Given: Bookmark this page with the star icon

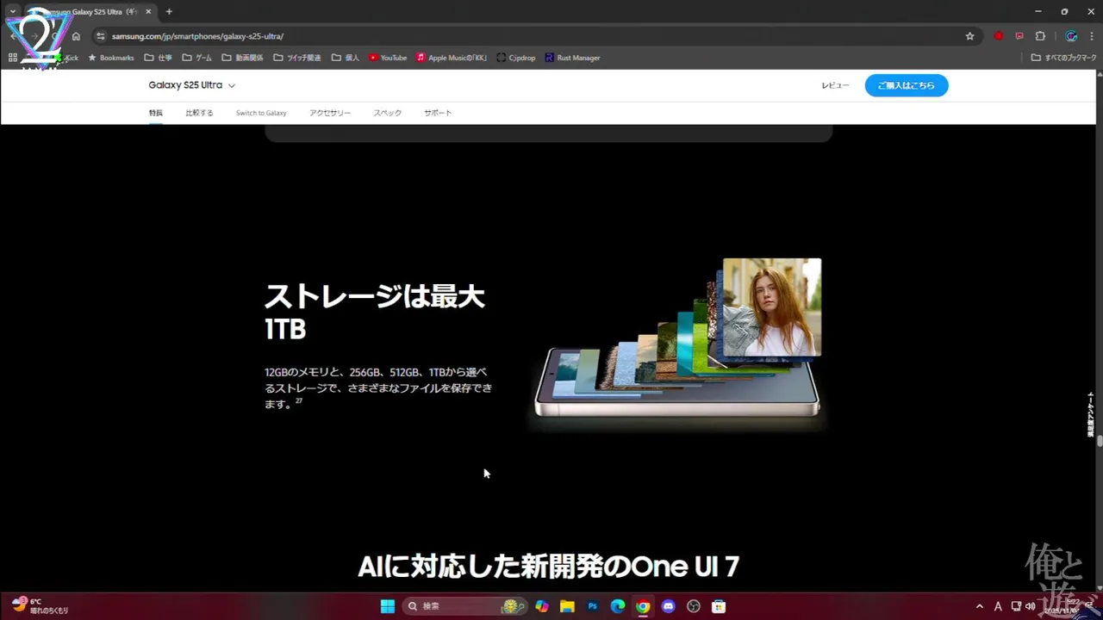Looking at the screenshot, I should pyautogui.click(x=969, y=36).
